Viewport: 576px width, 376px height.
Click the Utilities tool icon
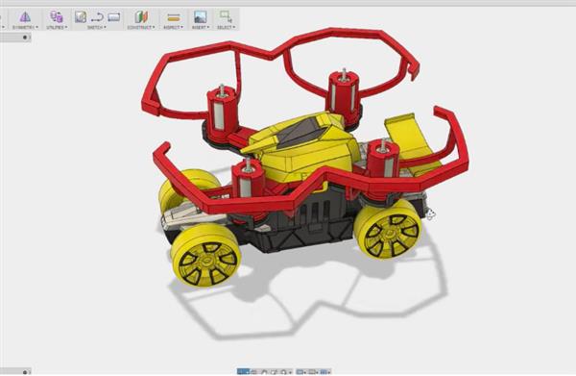click(x=57, y=16)
